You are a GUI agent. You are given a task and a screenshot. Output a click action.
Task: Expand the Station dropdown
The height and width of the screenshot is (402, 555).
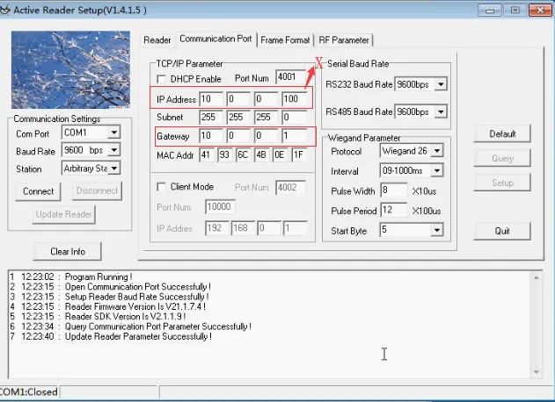point(114,169)
